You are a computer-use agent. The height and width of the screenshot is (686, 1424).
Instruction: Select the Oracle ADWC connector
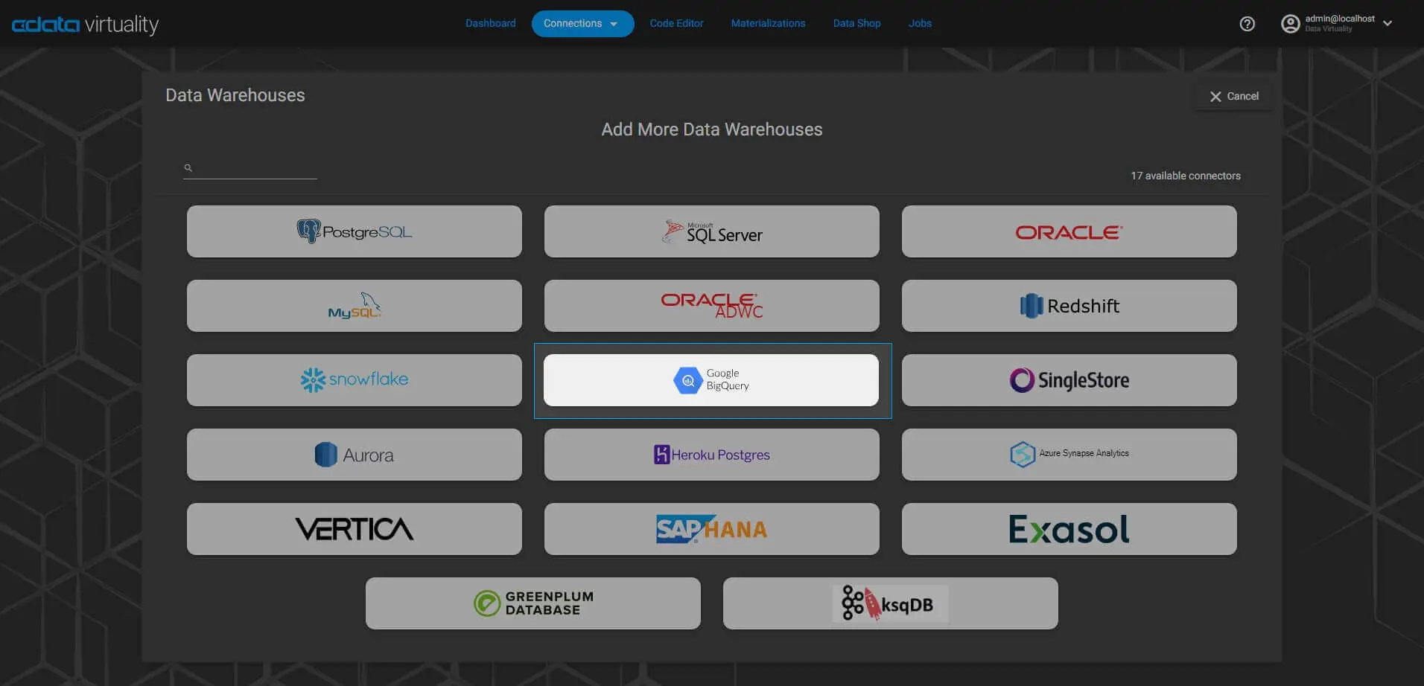pyautogui.click(x=712, y=306)
